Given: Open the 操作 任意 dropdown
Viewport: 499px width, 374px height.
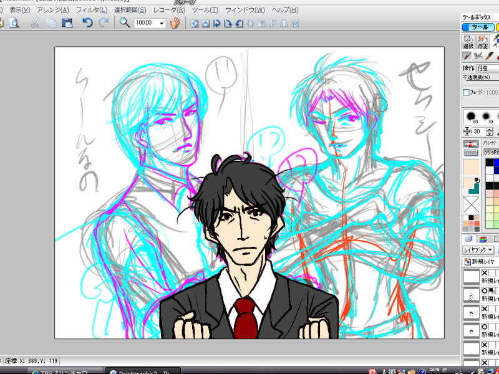Looking at the screenshot, I should 488,68.
